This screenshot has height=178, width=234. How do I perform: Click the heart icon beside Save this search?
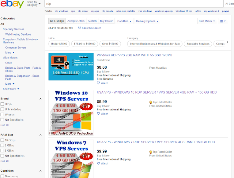pos(80,28)
